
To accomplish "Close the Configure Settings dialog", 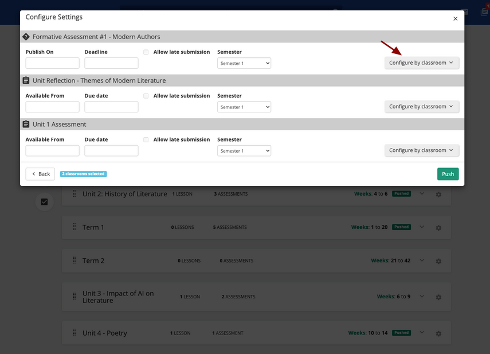I will (x=456, y=18).
